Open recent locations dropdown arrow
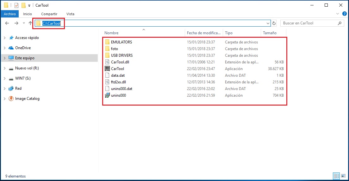Image resolution: width=349 pixels, height=181 pixels. pos(24,23)
